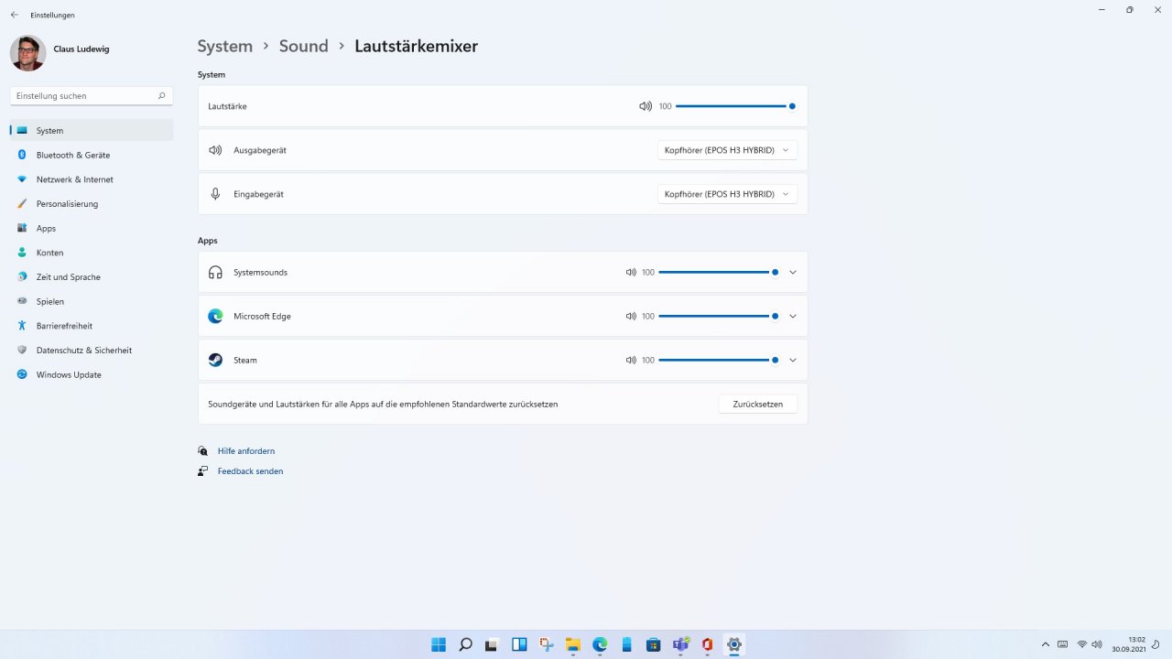Show hidden tray icons chevron
1172x659 pixels.
[1046, 644]
